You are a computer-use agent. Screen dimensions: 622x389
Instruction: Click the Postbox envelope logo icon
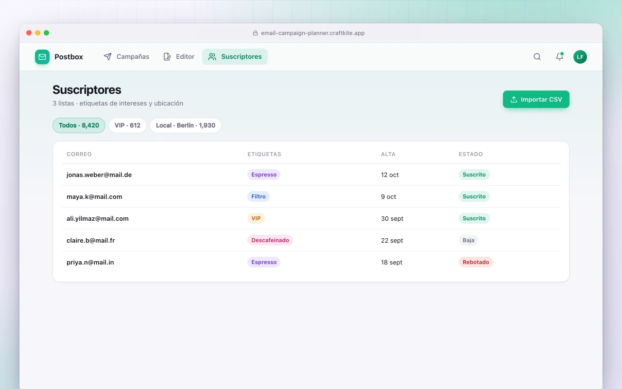pyautogui.click(x=42, y=57)
